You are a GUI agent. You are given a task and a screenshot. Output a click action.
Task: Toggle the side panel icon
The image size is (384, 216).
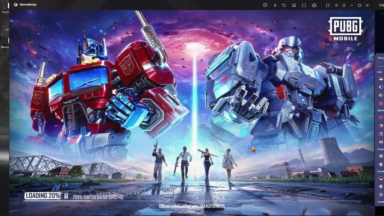pyautogui.click(x=328, y=5)
